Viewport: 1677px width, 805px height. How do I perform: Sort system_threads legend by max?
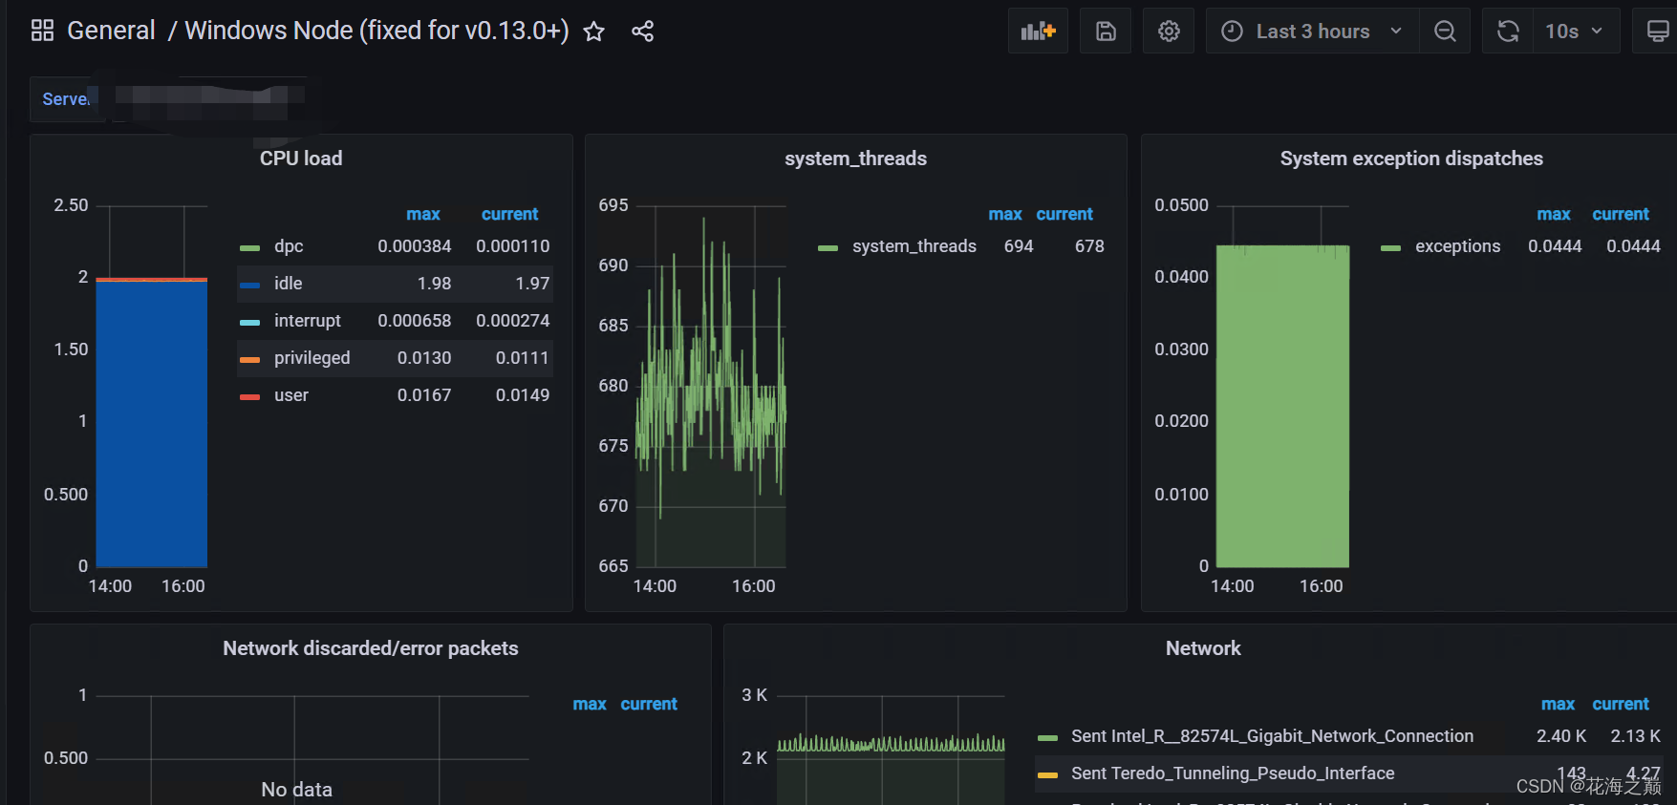[1005, 214]
